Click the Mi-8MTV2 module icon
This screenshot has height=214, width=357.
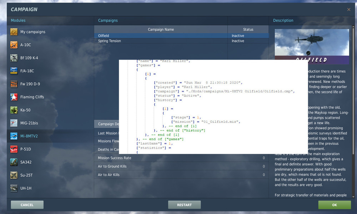coord(14,136)
